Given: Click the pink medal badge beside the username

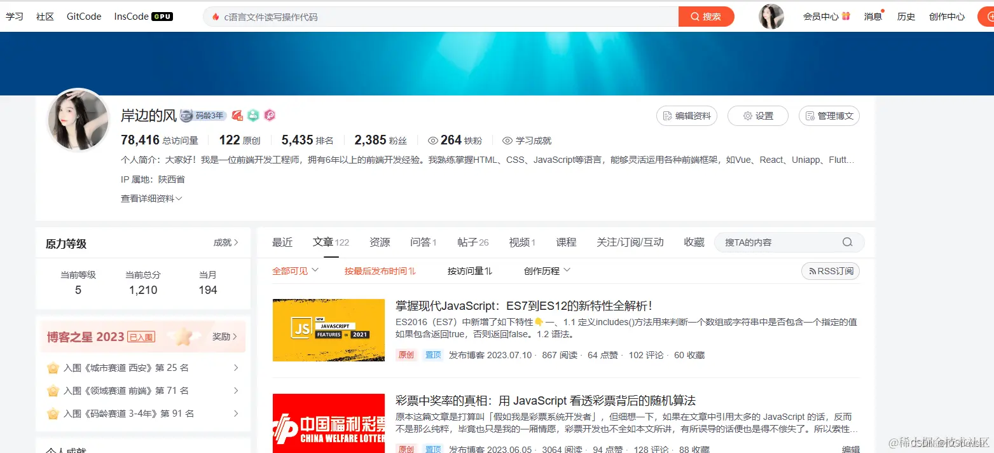Looking at the screenshot, I should point(269,115).
